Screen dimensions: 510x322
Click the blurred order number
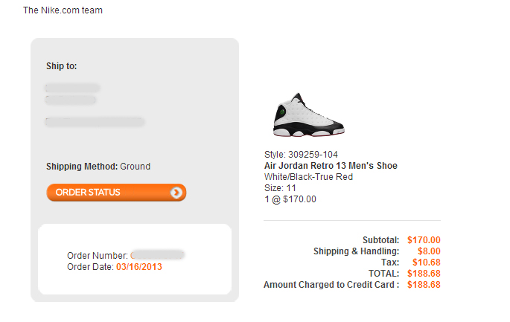tap(157, 255)
